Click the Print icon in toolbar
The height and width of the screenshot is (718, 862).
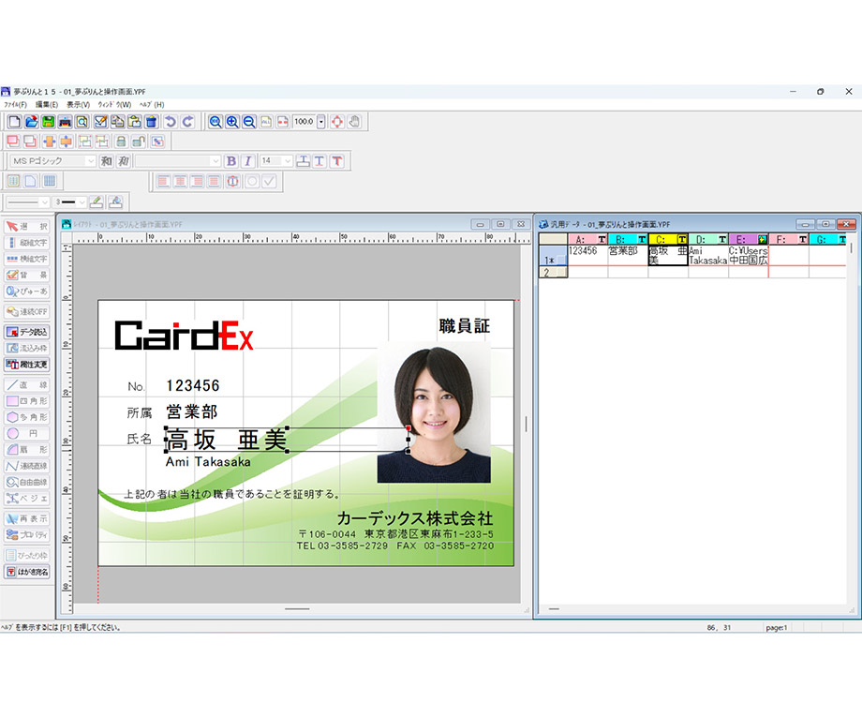tap(65, 122)
